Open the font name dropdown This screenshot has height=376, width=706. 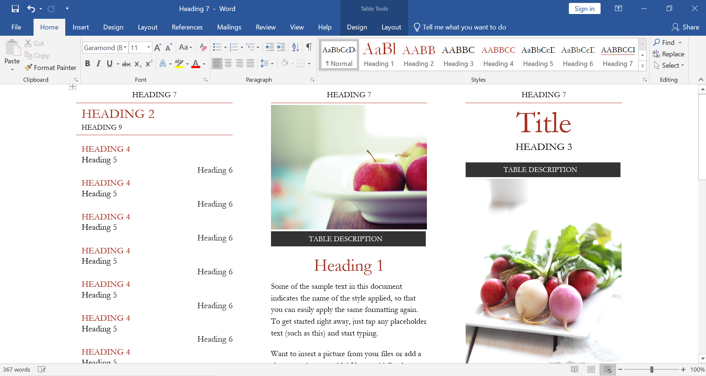(125, 48)
